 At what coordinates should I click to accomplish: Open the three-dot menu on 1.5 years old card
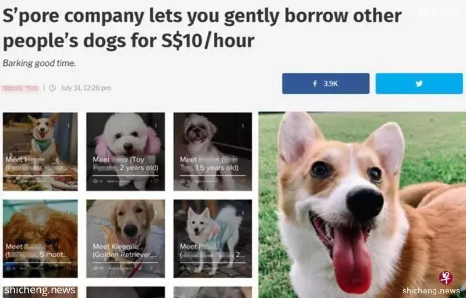(x=242, y=126)
